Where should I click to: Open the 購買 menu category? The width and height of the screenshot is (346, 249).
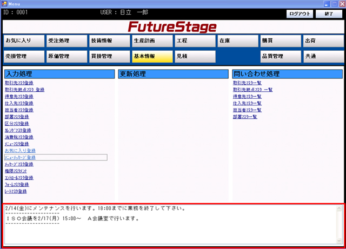pyautogui.click(x=281, y=41)
